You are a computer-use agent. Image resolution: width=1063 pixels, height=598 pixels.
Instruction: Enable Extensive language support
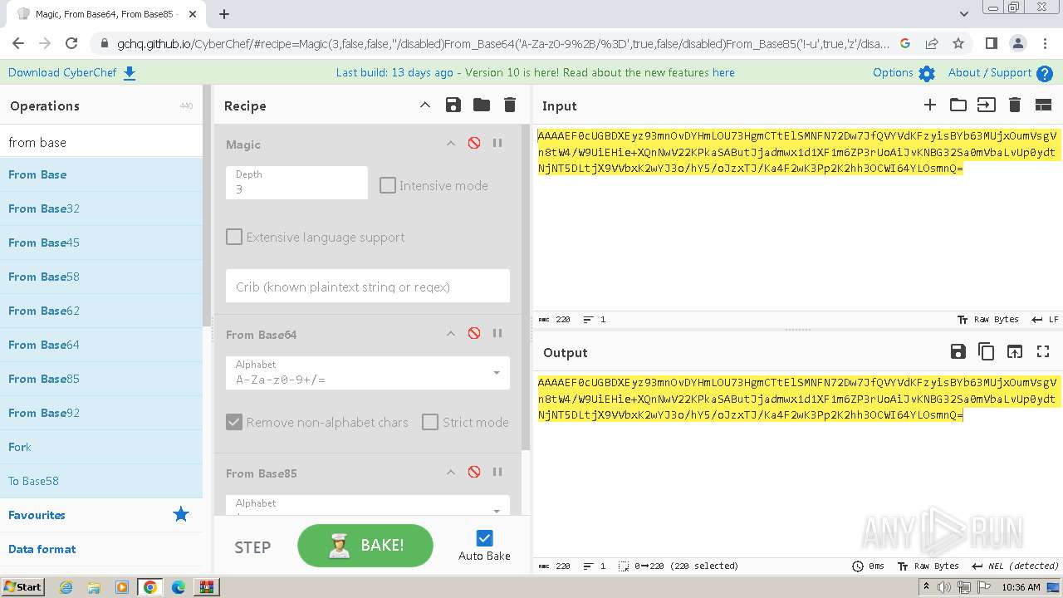click(234, 237)
